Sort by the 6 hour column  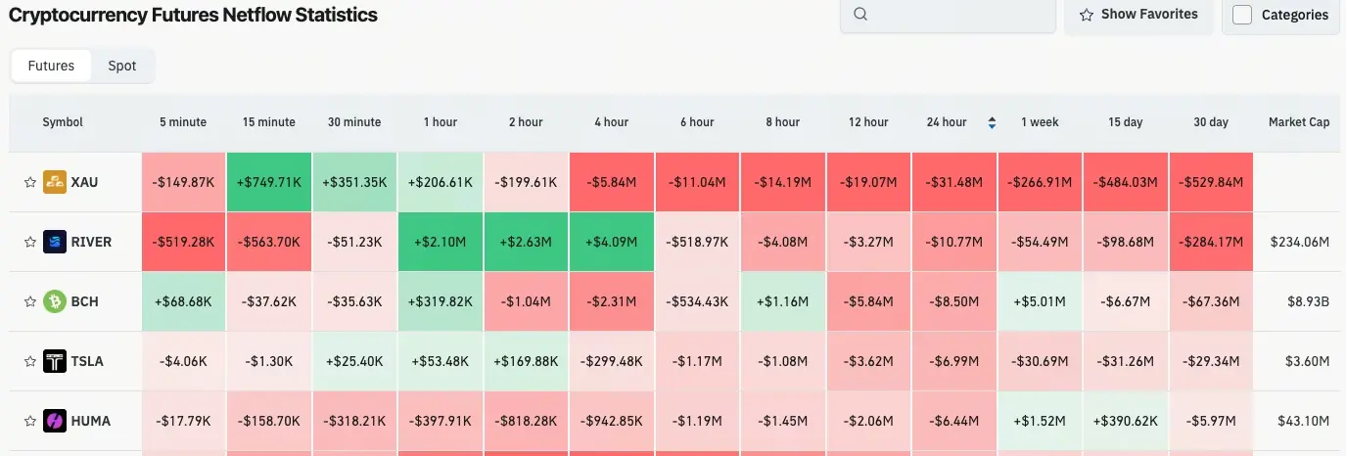[697, 122]
